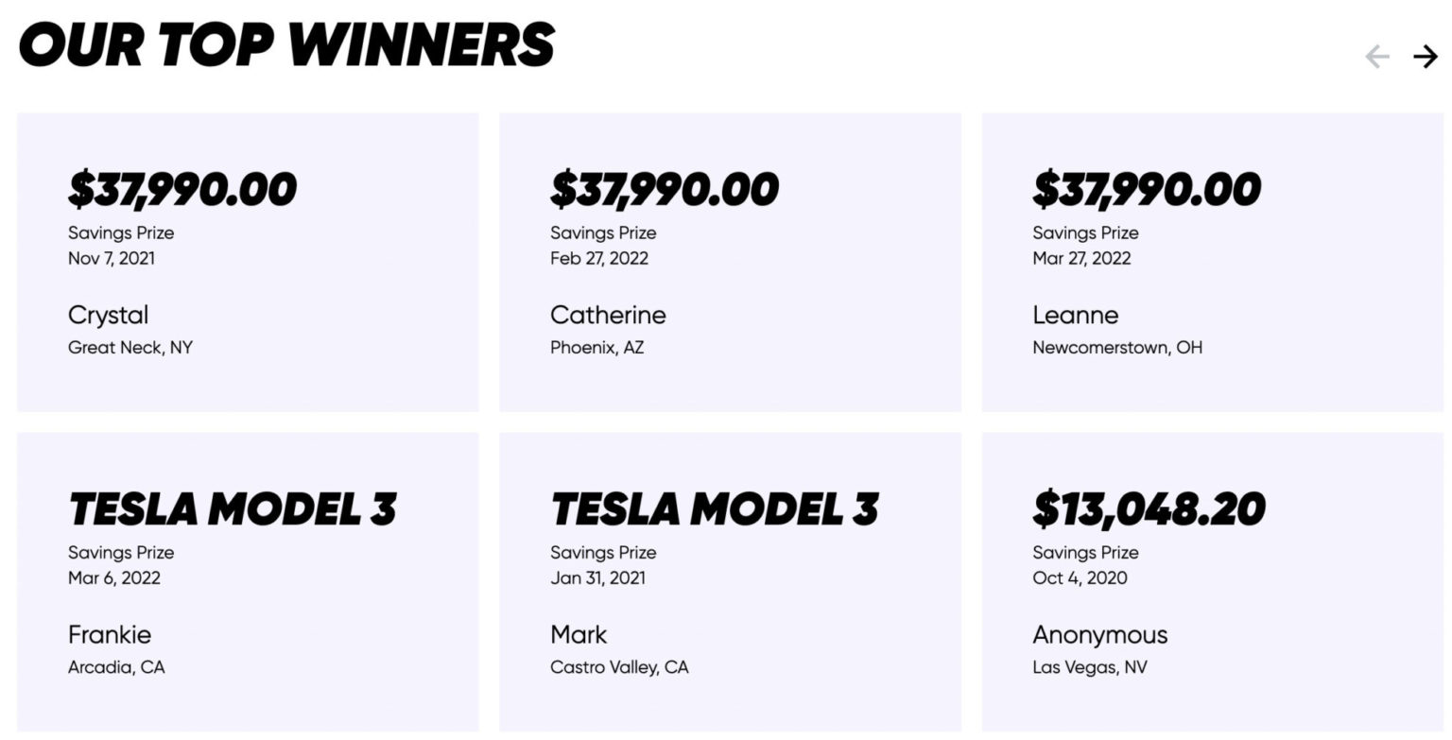
Task: Click the name Leanne
Action: (x=1075, y=315)
